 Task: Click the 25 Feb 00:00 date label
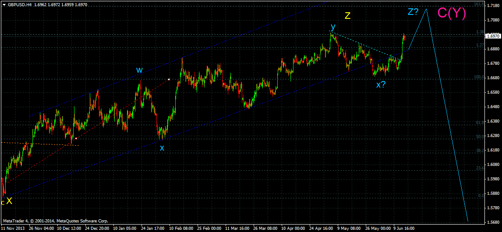coord(210,229)
